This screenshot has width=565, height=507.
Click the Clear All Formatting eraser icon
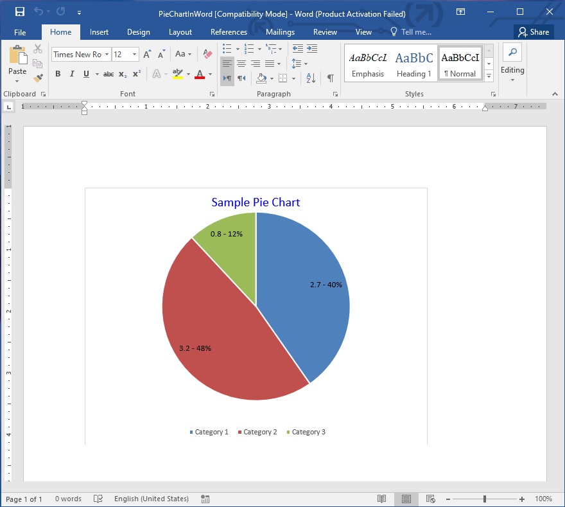pyautogui.click(x=207, y=55)
